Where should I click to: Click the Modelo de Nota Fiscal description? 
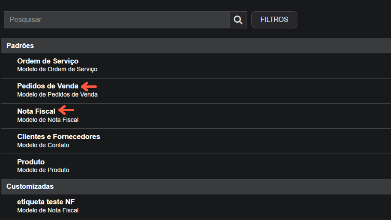[x=48, y=120]
